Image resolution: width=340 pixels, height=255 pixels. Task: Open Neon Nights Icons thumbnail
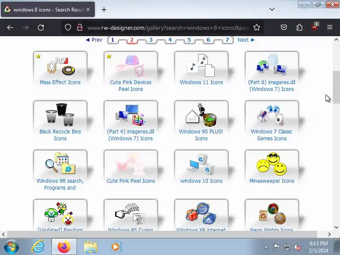click(272, 213)
